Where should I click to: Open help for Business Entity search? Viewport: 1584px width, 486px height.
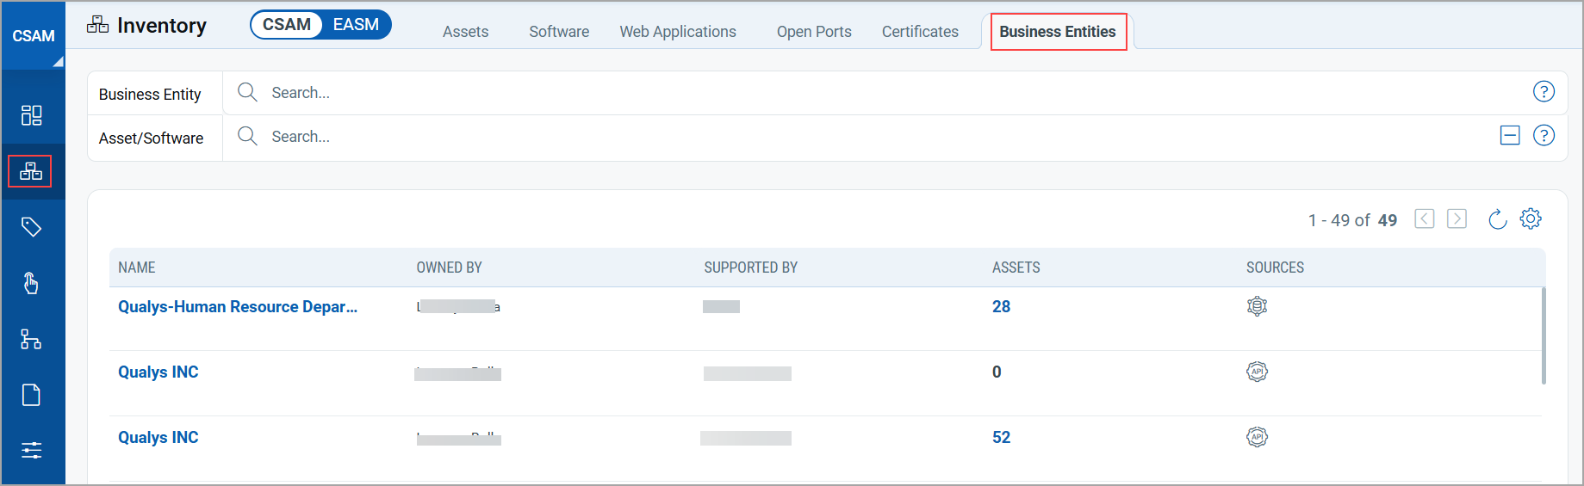tap(1544, 91)
